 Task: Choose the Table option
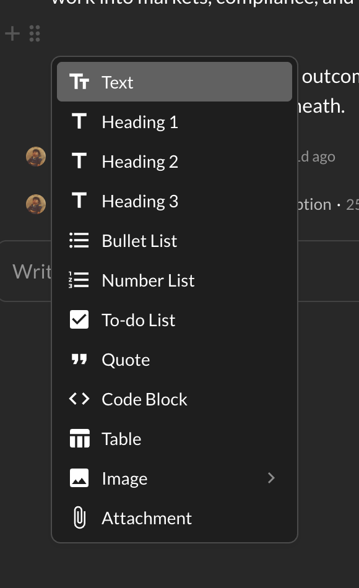pos(175,438)
